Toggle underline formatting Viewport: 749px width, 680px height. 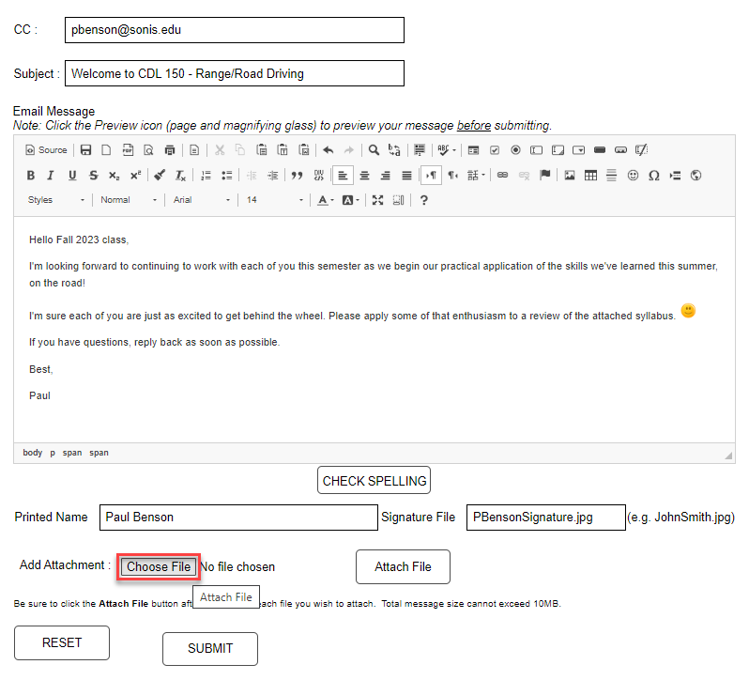(x=72, y=176)
